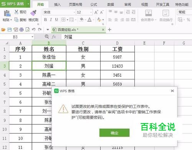Open the font size dropdown 12
Screen dimensions: 192x150
click(x=91, y=12)
